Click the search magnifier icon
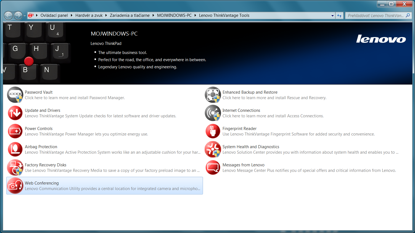The image size is (415, 233). coord(408,15)
